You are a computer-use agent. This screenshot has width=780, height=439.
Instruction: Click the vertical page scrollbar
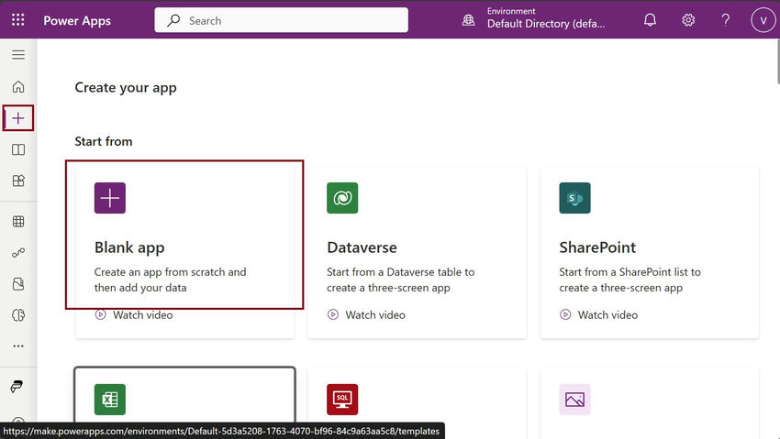point(777,61)
